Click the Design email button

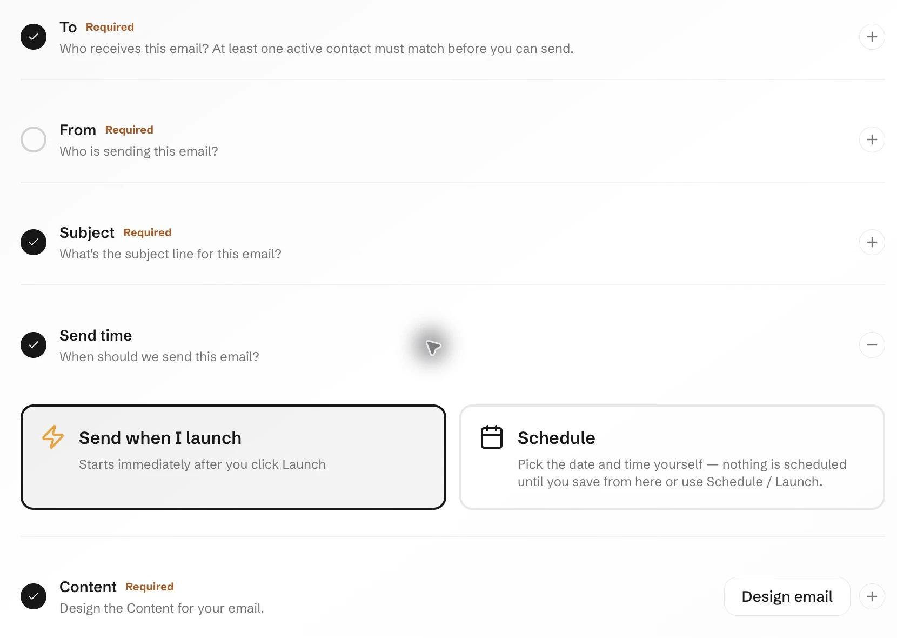point(787,596)
